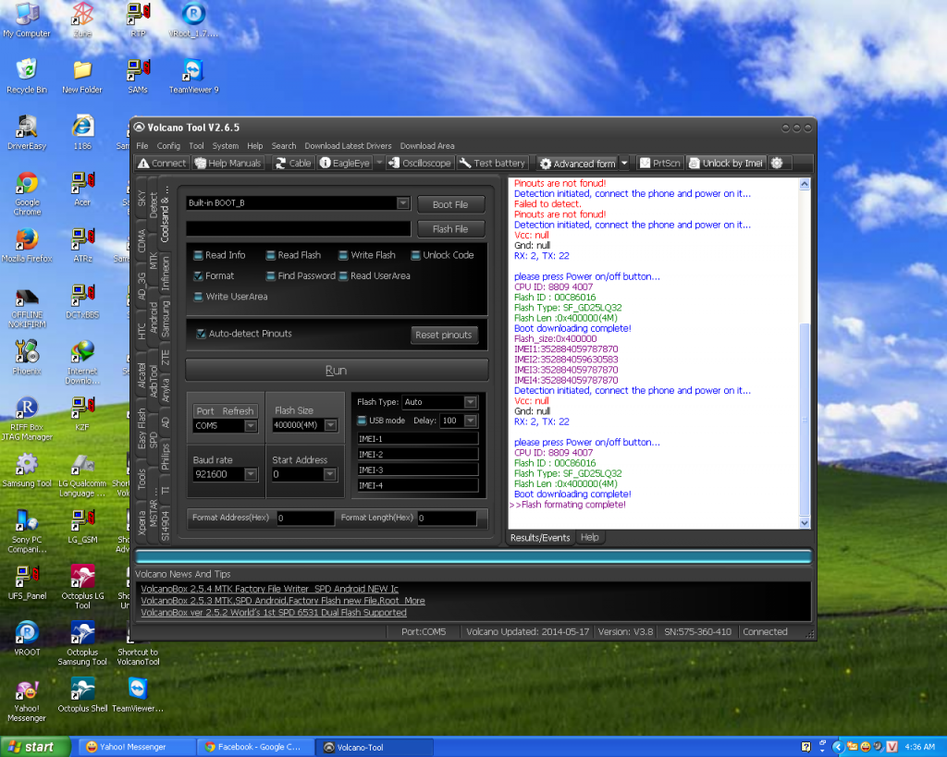Select Octoplus Samsung Tool desktop icon
Screen dimensions: 947x757
tap(82, 643)
